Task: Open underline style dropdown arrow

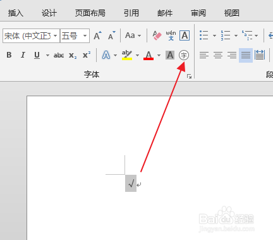Action: coord(47,55)
